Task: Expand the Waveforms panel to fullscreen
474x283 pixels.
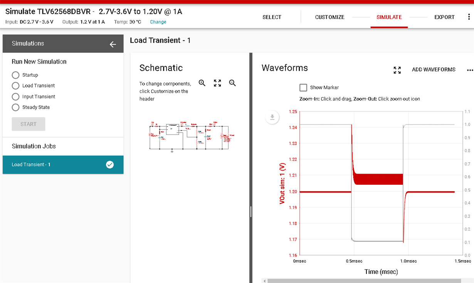Action: point(397,70)
